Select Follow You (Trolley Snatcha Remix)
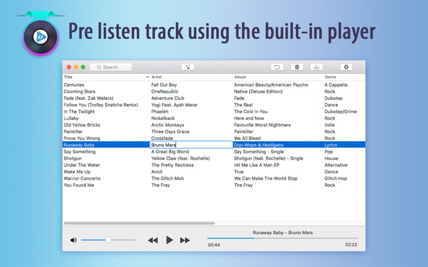 [x=101, y=105]
